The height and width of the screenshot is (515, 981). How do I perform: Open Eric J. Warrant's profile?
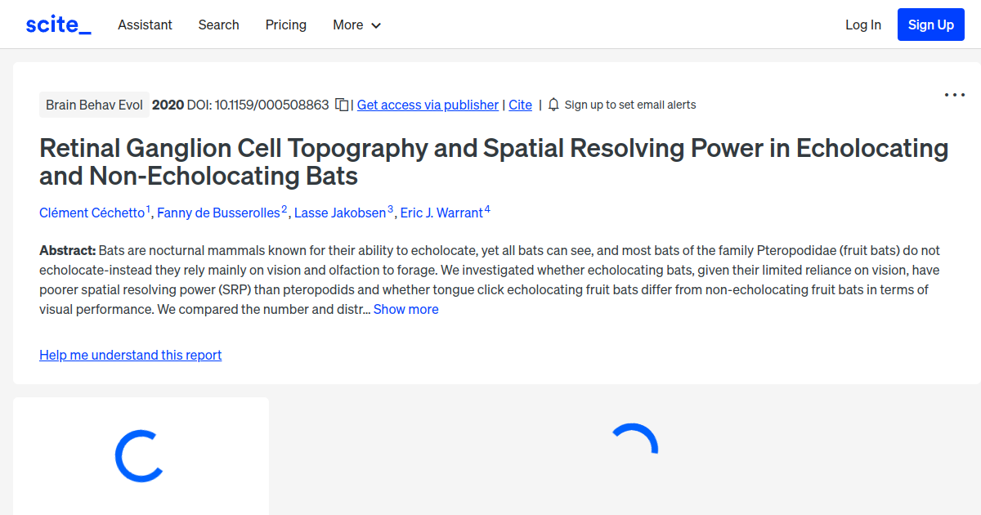click(x=441, y=213)
